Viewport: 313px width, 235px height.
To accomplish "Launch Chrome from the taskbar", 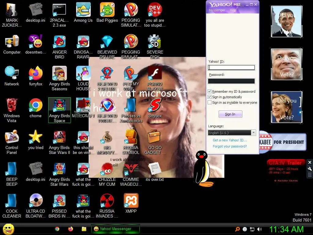I will (57, 229).
